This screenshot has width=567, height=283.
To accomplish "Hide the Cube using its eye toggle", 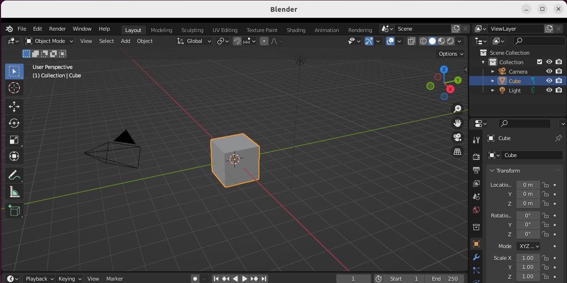I will click(549, 81).
